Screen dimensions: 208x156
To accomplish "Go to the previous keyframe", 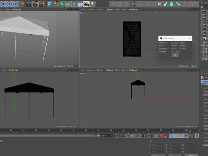I will 123,136.
